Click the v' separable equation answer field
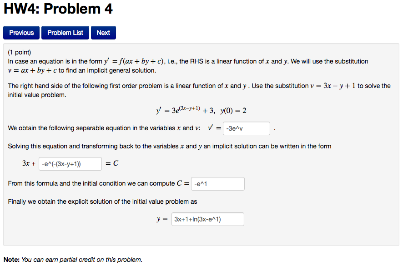This screenshot has height=265, width=418. point(246,128)
